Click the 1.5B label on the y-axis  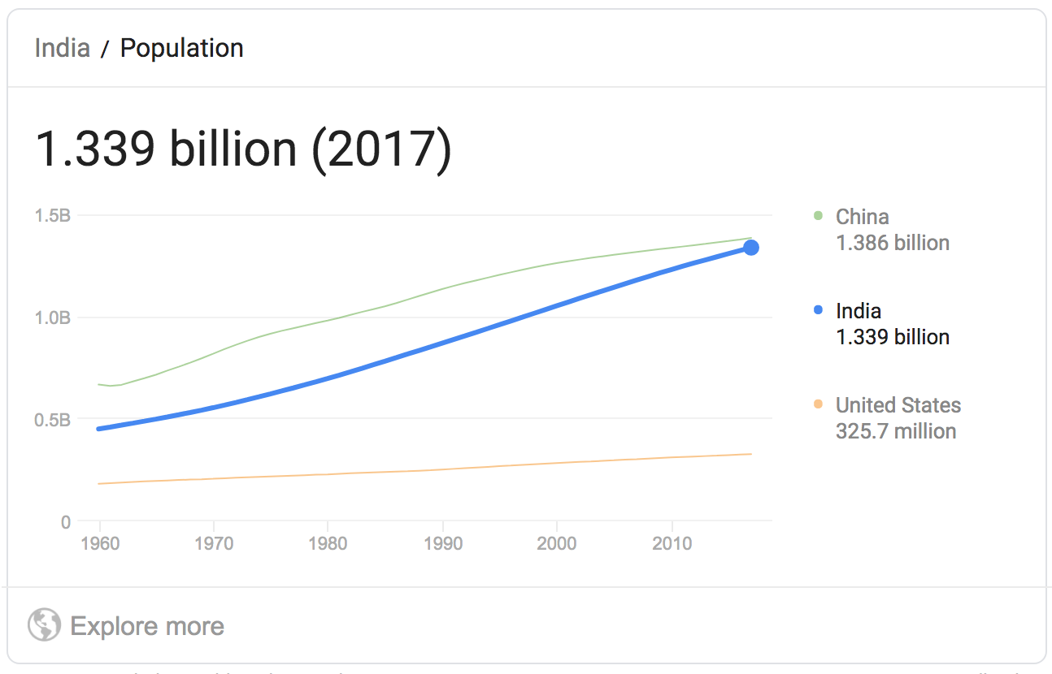point(53,216)
